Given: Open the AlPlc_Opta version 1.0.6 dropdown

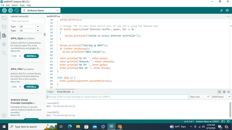Looking at the screenshot, I should tap(16, 56).
